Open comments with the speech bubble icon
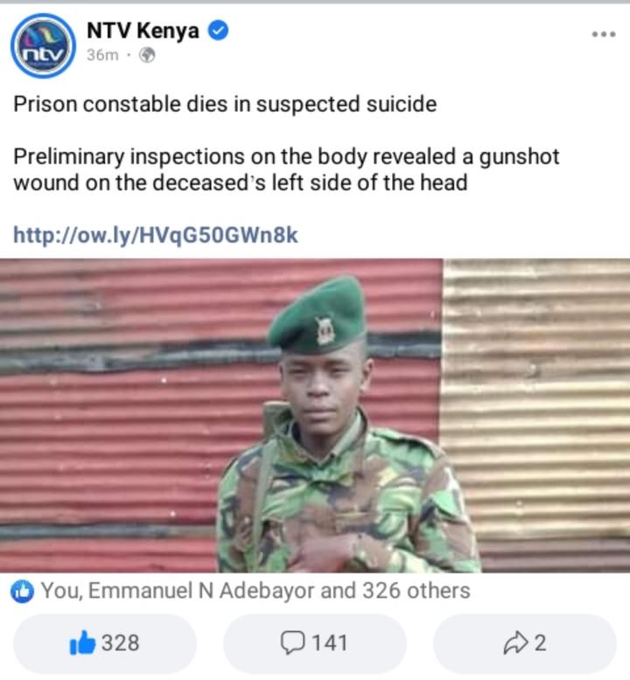630x680 pixels. coord(292,642)
